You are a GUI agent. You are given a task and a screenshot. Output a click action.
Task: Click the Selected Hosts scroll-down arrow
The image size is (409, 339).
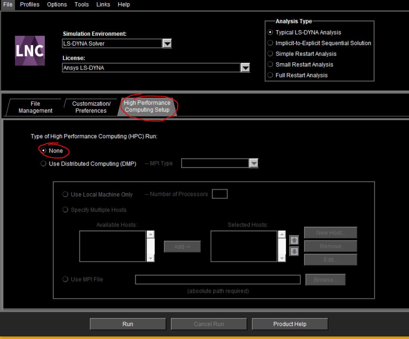point(282,258)
